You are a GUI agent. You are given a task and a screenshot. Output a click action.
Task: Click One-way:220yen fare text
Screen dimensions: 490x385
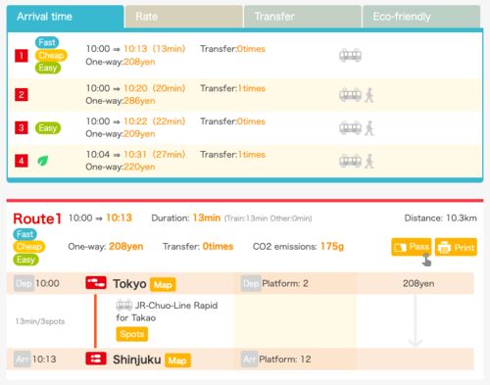click(121, 167)
